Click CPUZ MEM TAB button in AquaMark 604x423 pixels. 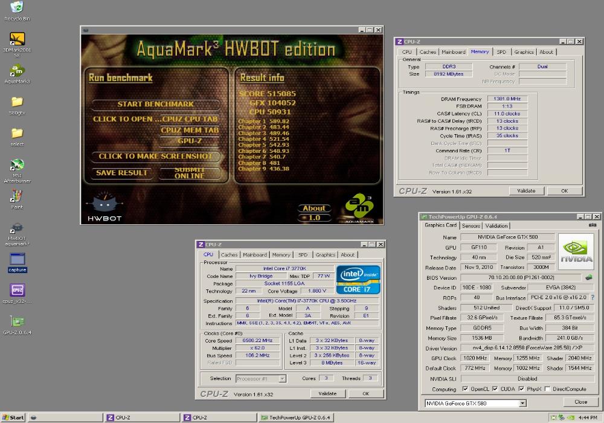pos(190,130)
